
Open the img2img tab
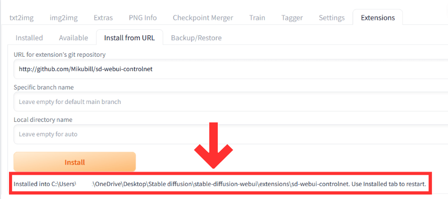pyautogui.click(x=64, y=17)
